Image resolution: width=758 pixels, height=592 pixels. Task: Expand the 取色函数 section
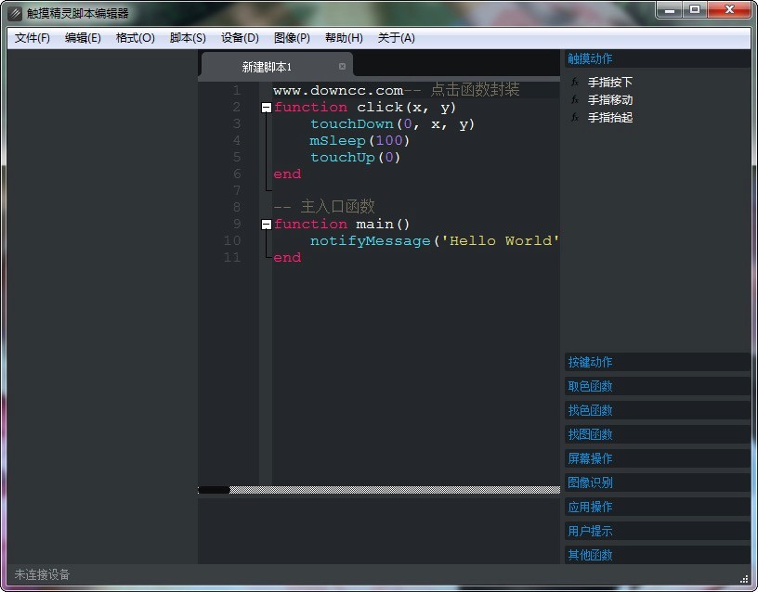coord(591,386)
